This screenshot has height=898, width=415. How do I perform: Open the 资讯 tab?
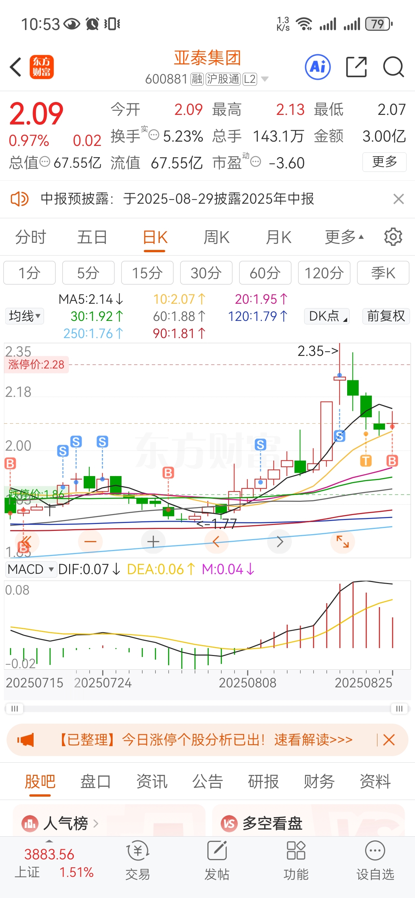tap(152, 781)
